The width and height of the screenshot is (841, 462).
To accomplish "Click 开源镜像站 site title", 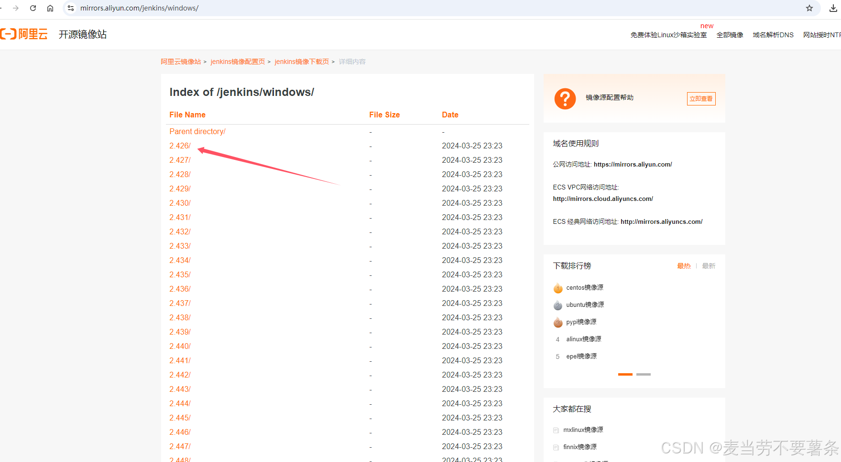I will coord(83,34).
